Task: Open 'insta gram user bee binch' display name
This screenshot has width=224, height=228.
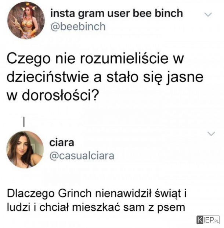Action: [x=116, y=14]
